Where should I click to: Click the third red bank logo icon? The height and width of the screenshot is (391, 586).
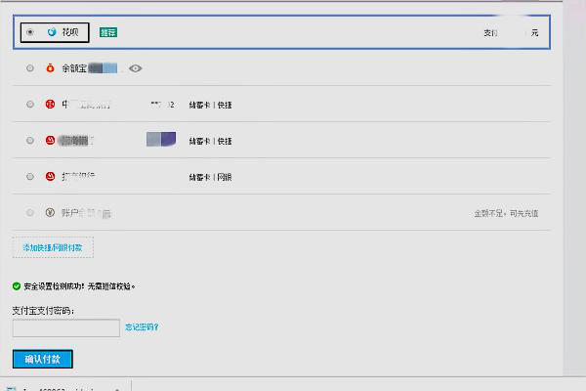click(x=51, y=176)
